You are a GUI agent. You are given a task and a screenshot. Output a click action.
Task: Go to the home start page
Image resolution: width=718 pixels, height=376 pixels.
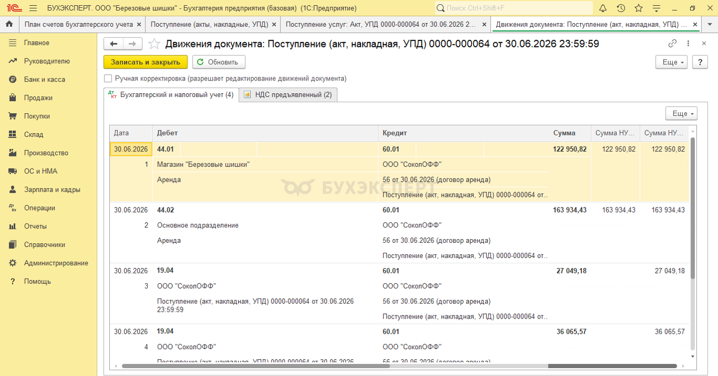[9, 24]
